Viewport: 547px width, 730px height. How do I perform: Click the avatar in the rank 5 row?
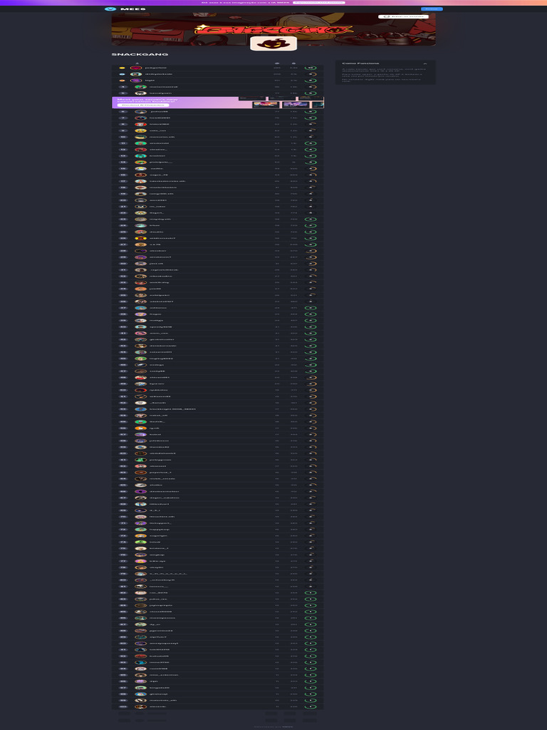point(140,93)
